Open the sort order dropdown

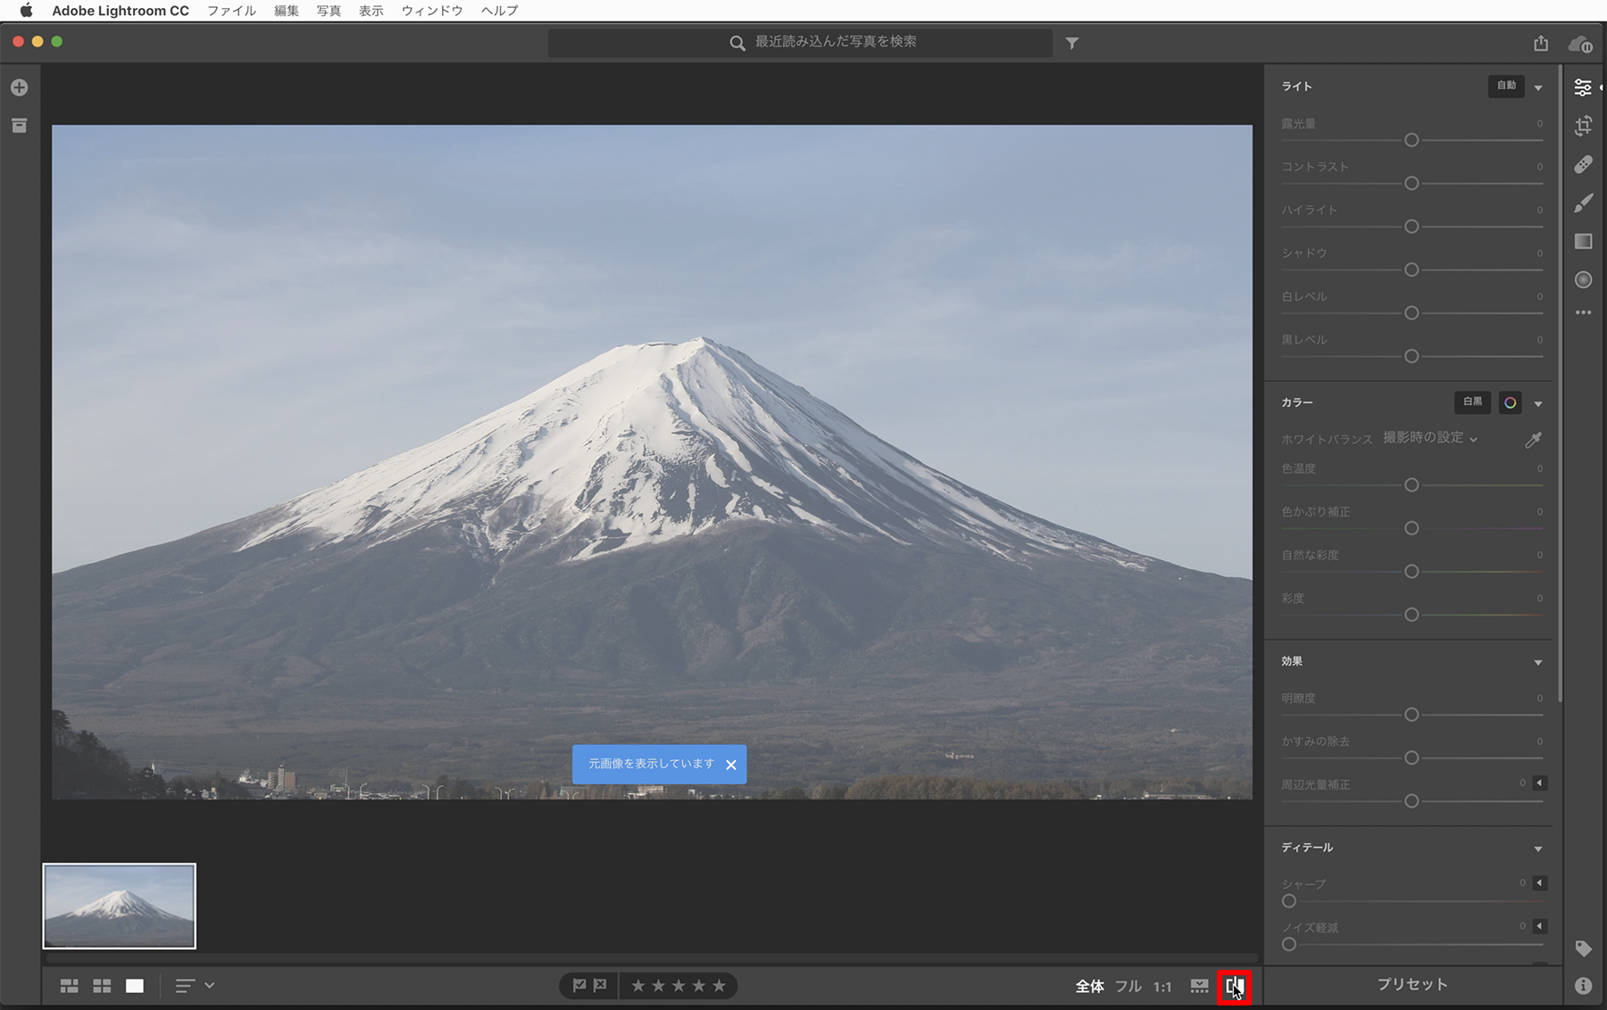tap(195, 986)
